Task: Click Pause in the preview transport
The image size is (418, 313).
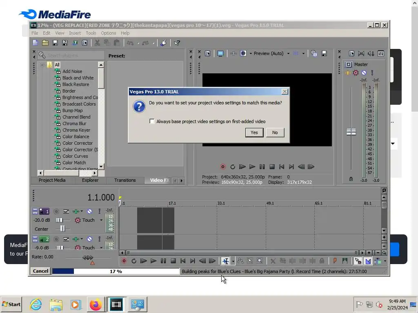Action: (x=262, y=167)
